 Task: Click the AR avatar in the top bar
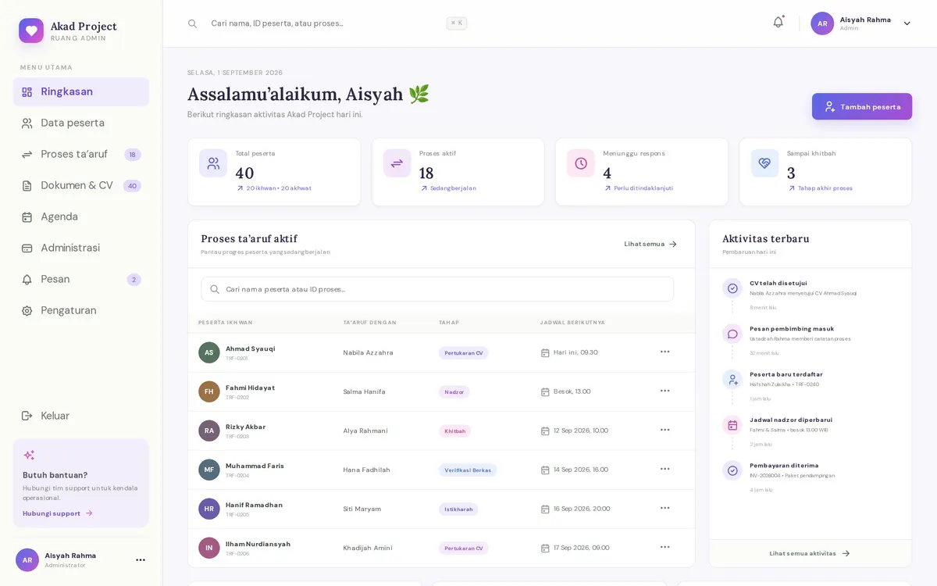pyautogui.click(x=822, y=23)
